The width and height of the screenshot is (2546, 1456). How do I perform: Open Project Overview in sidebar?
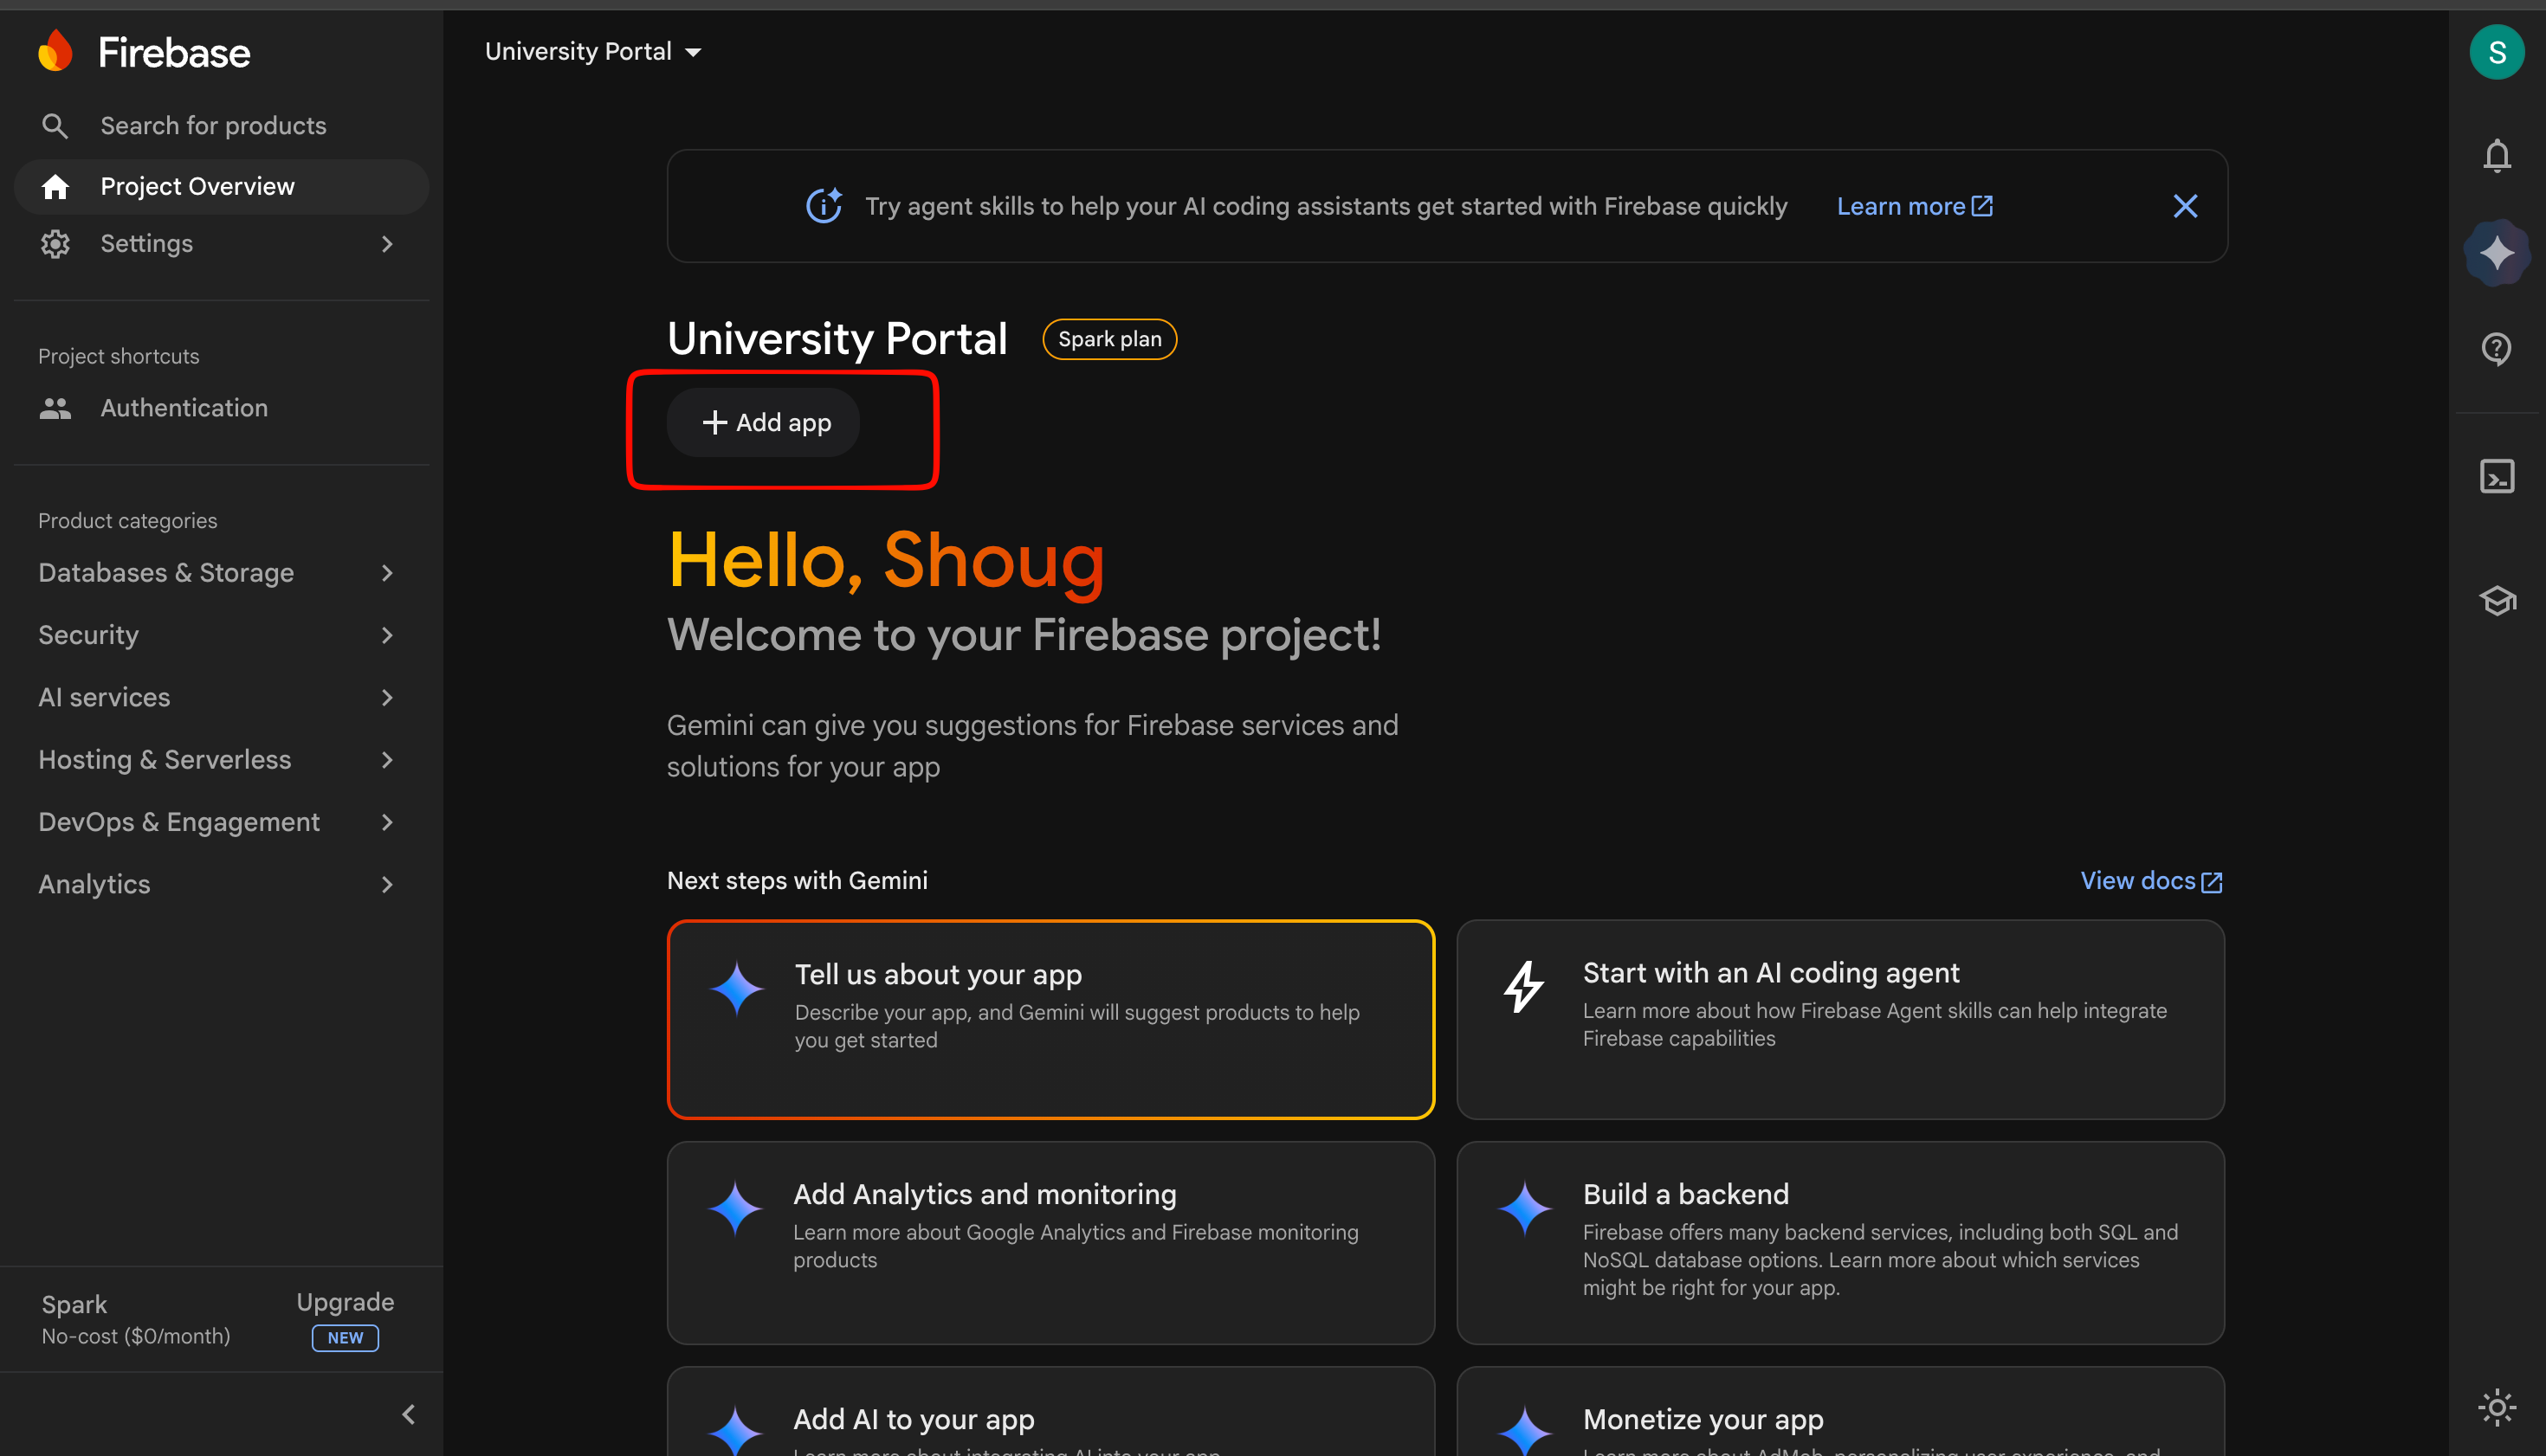221,187
